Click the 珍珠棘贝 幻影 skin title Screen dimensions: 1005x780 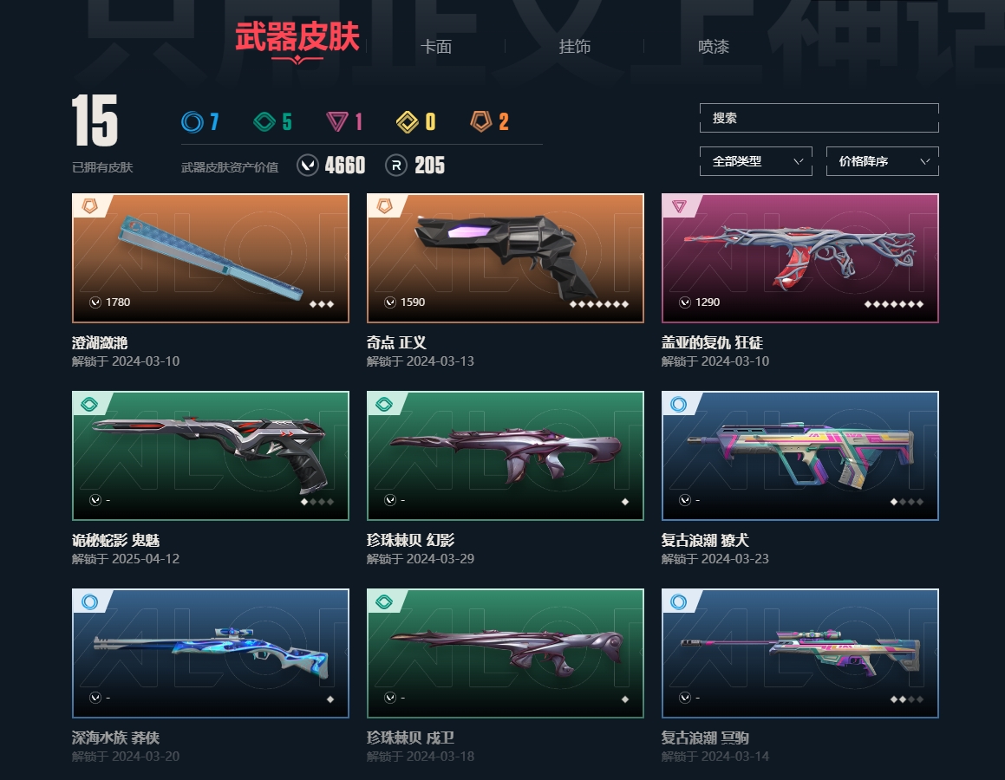pos(410,541)
